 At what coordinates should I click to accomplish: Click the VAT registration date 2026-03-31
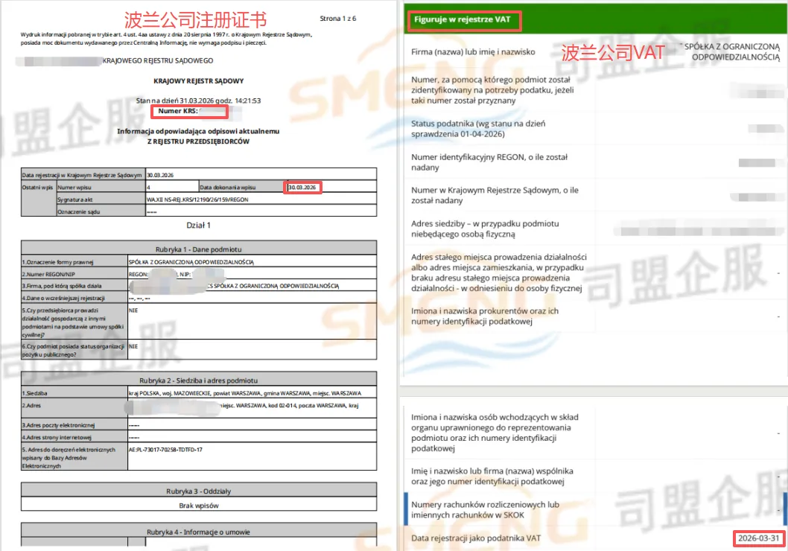point(758,538)
